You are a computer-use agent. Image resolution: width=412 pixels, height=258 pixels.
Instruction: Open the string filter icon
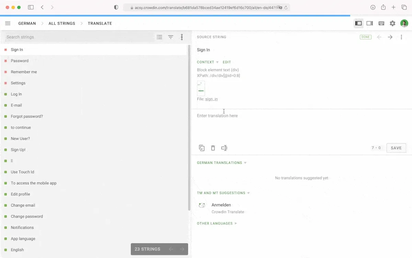(171, 37)
